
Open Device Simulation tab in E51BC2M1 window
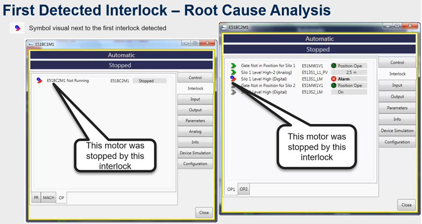397,130
